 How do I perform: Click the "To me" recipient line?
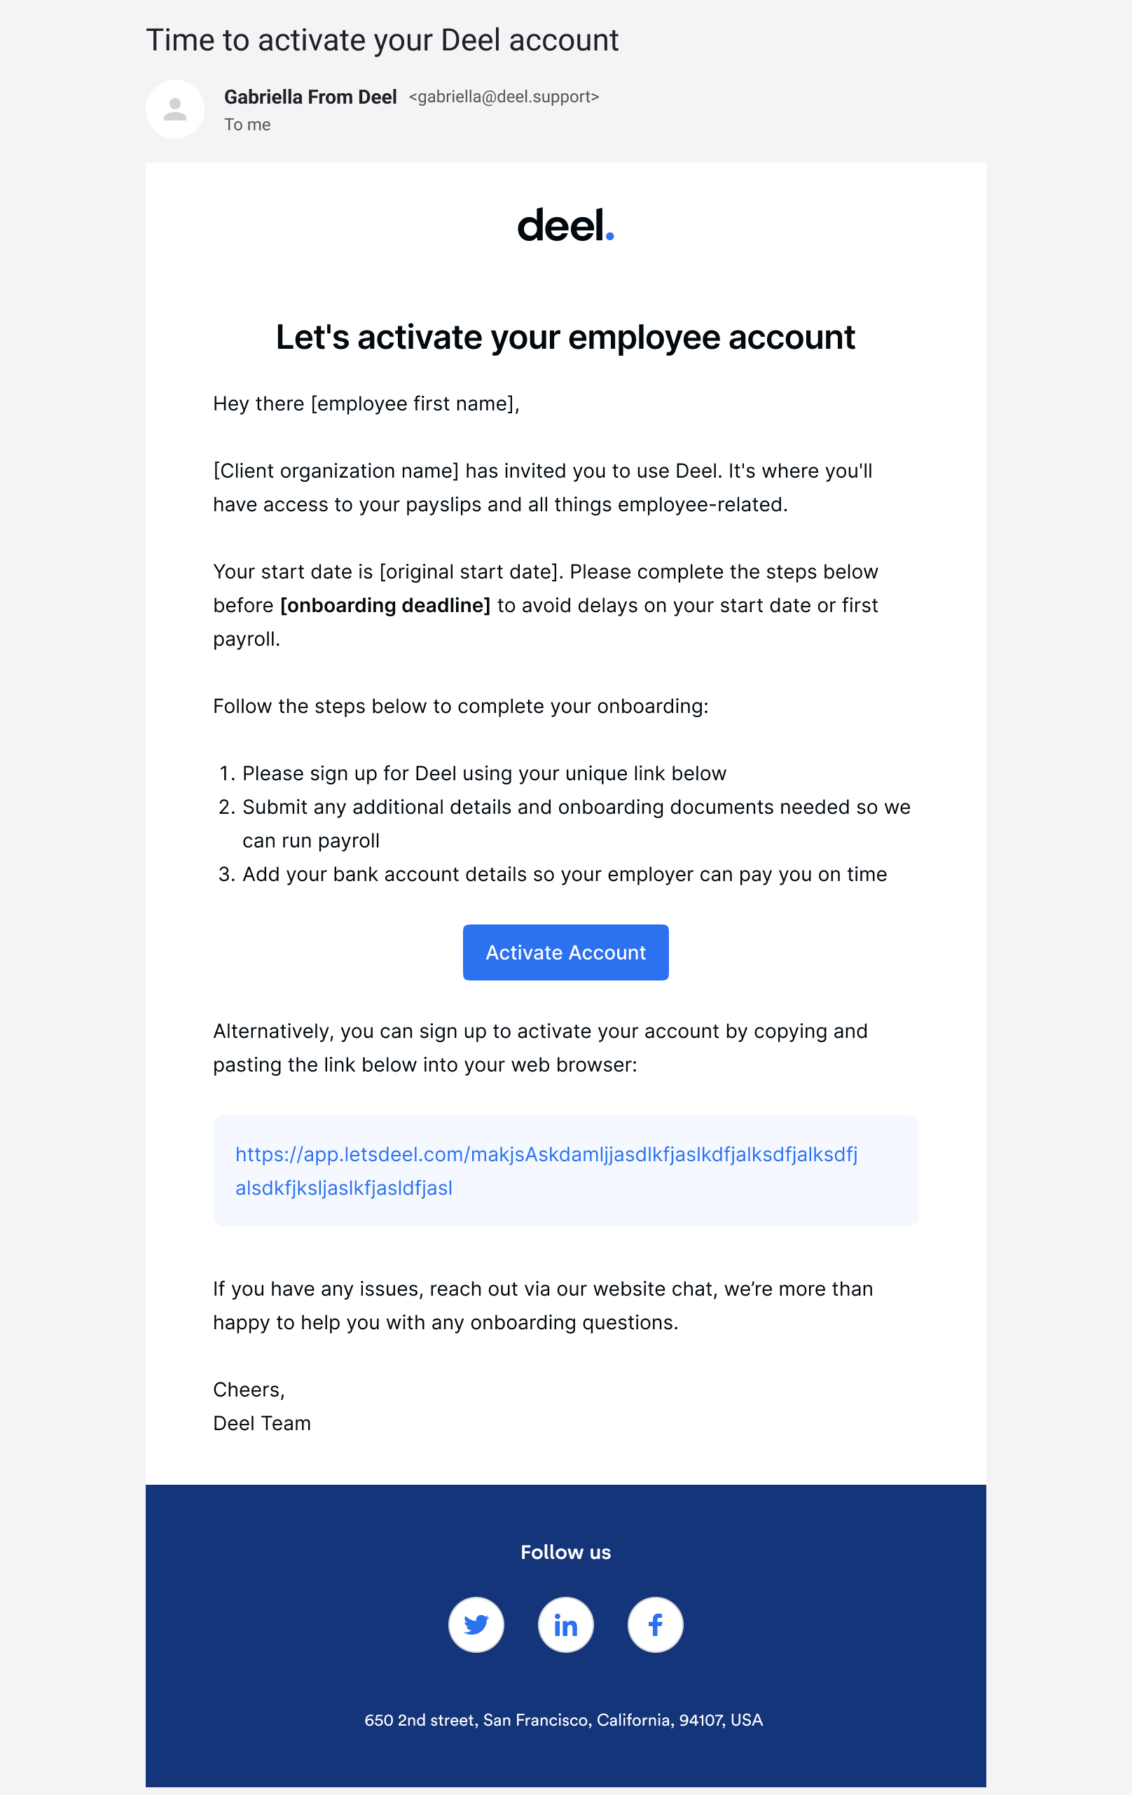pyautogui.click(x=247, y=125)
